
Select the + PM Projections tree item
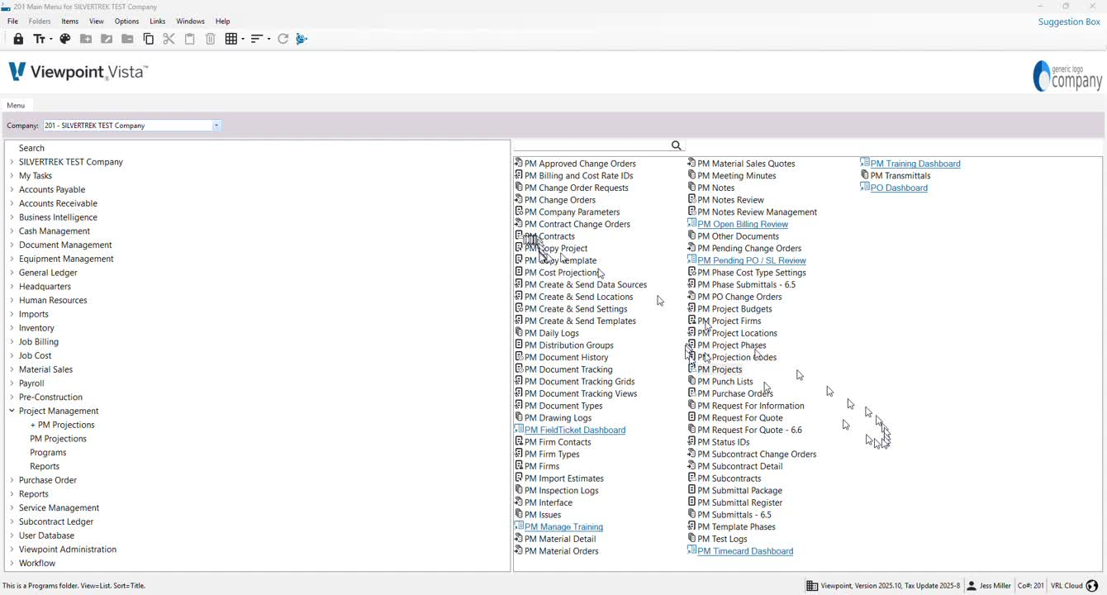click(x=62, y=425)
